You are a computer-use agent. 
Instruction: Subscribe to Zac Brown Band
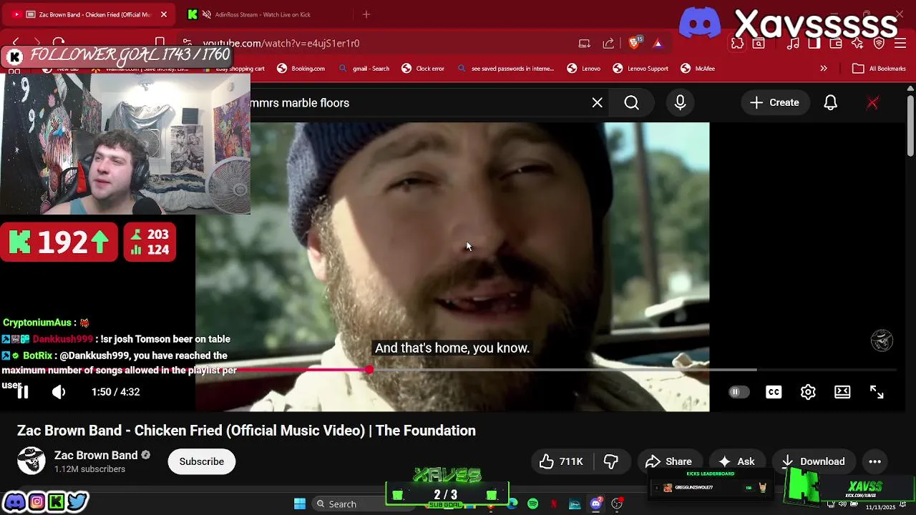(202, 461)
